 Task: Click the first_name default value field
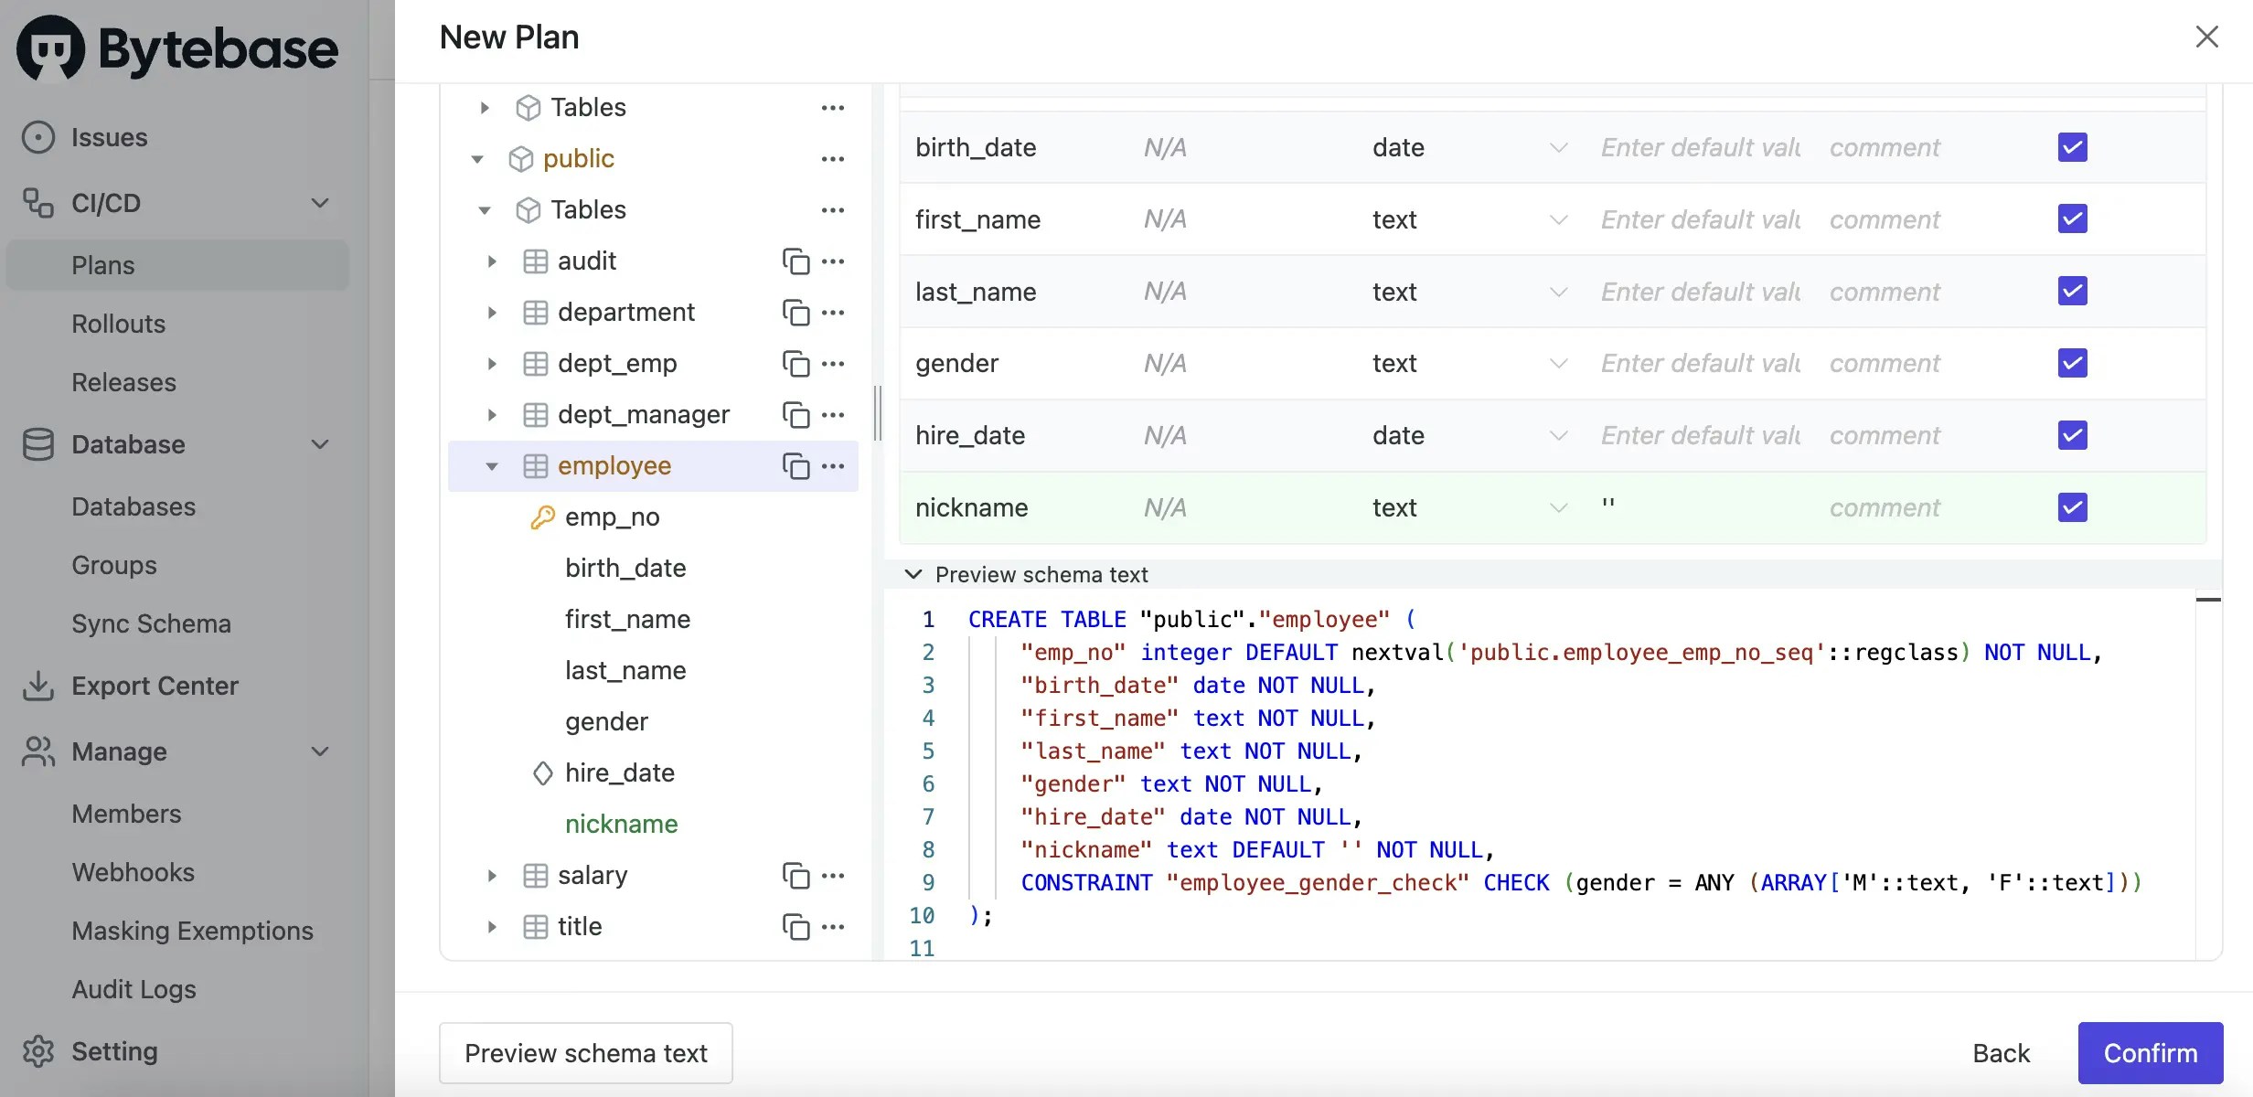click(1701, 219)
